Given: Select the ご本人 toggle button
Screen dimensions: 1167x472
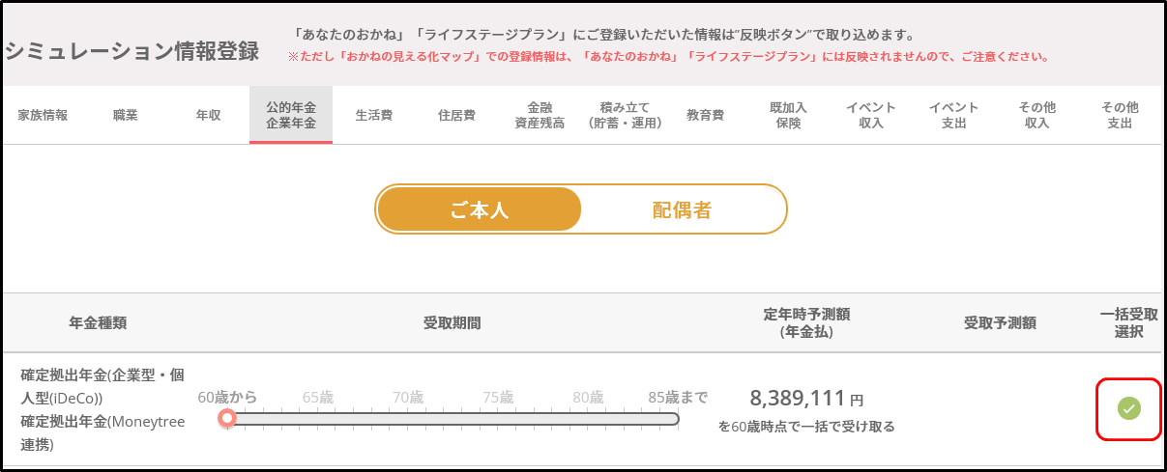Looking at the screenshot, I should [x=480, y=209].
